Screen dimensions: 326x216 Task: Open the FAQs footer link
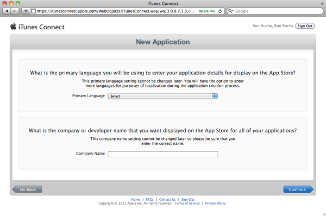click(149, 199)
